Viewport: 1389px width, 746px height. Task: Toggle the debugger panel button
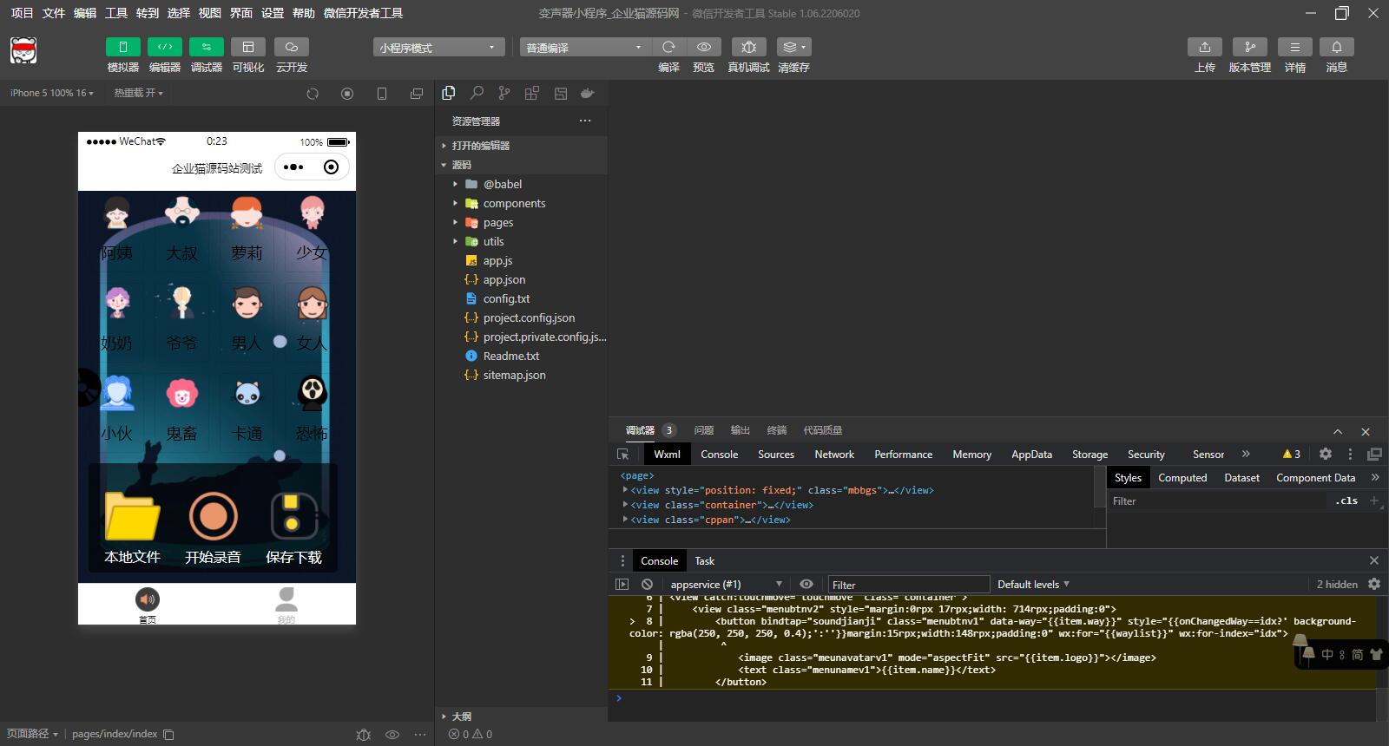[206, 47]
